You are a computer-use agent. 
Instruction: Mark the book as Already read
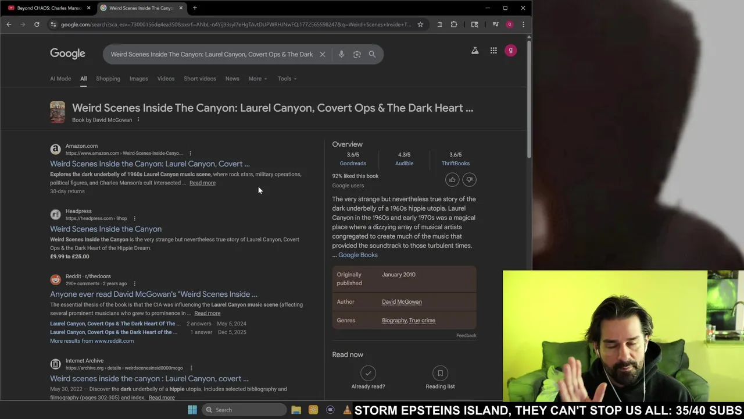click(x=368, y=378)
